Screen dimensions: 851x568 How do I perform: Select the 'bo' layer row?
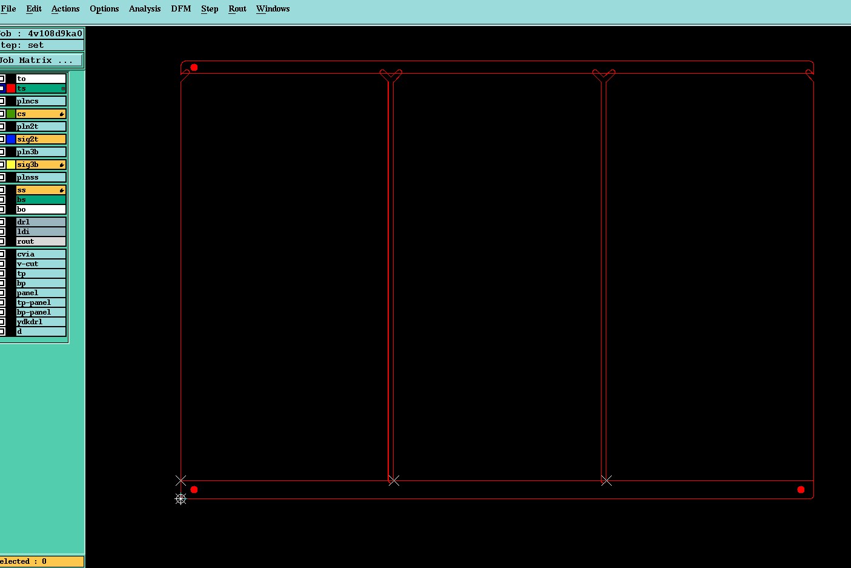[41, 209]
